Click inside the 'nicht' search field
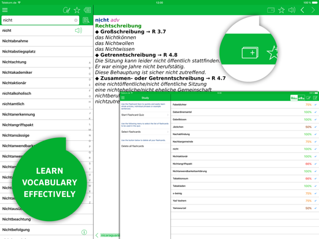 (40, 20)
